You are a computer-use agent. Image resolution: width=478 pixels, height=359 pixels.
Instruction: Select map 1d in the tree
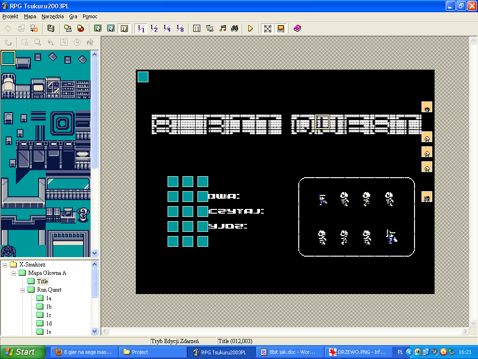pos(49,323)
